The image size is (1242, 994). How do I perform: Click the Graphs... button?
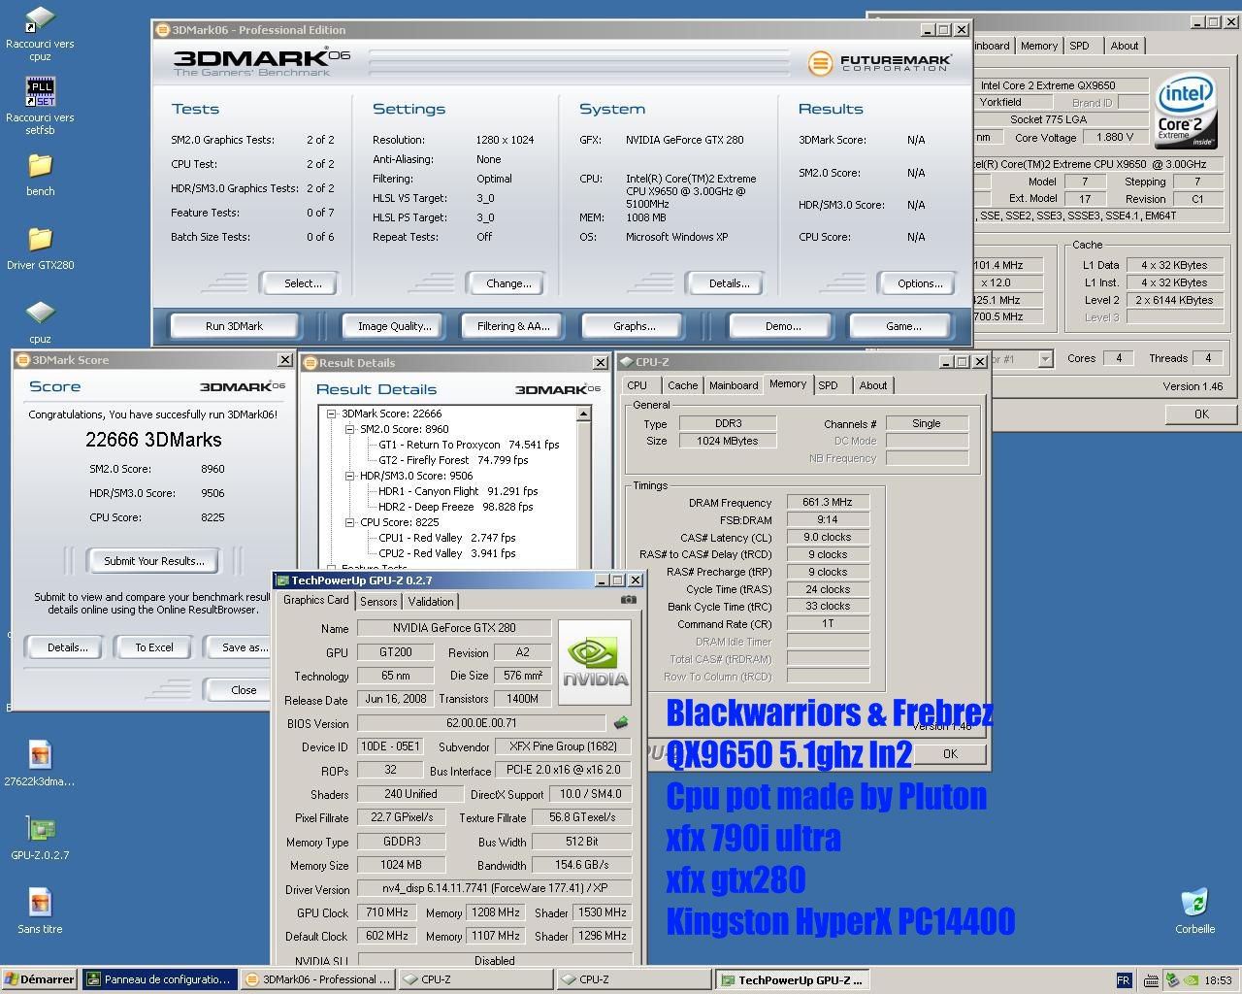pyautogui.click(x=634, y=326)
